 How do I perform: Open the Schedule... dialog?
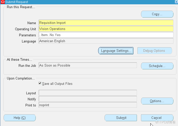pyautogui.click(x=157, y=66)
